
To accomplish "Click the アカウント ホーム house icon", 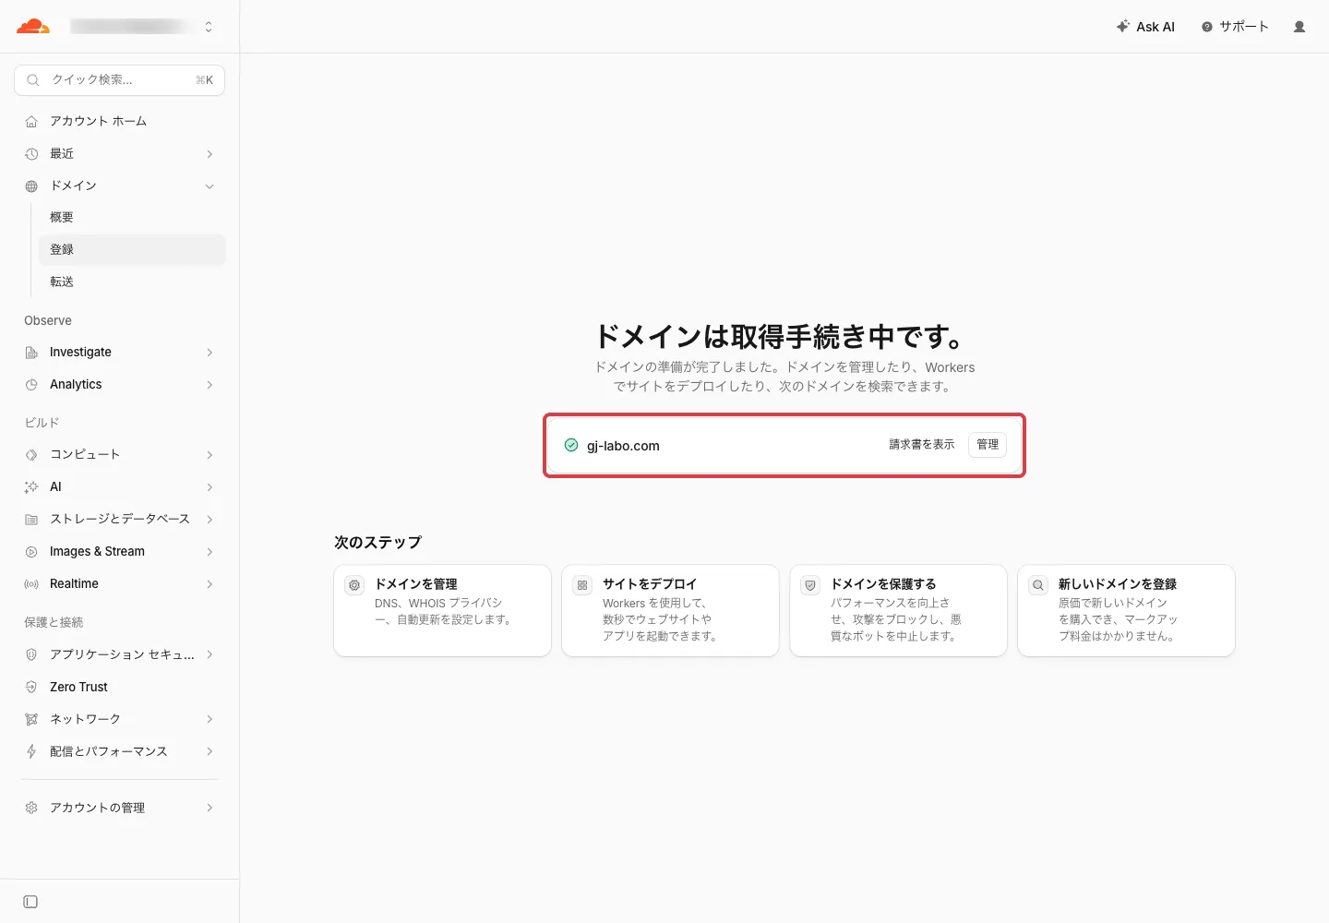I will click(31, 121).
